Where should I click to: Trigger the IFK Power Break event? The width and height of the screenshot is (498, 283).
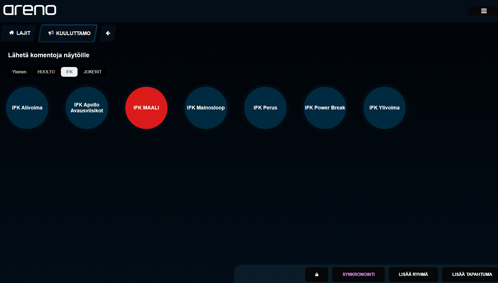[325, 108]
